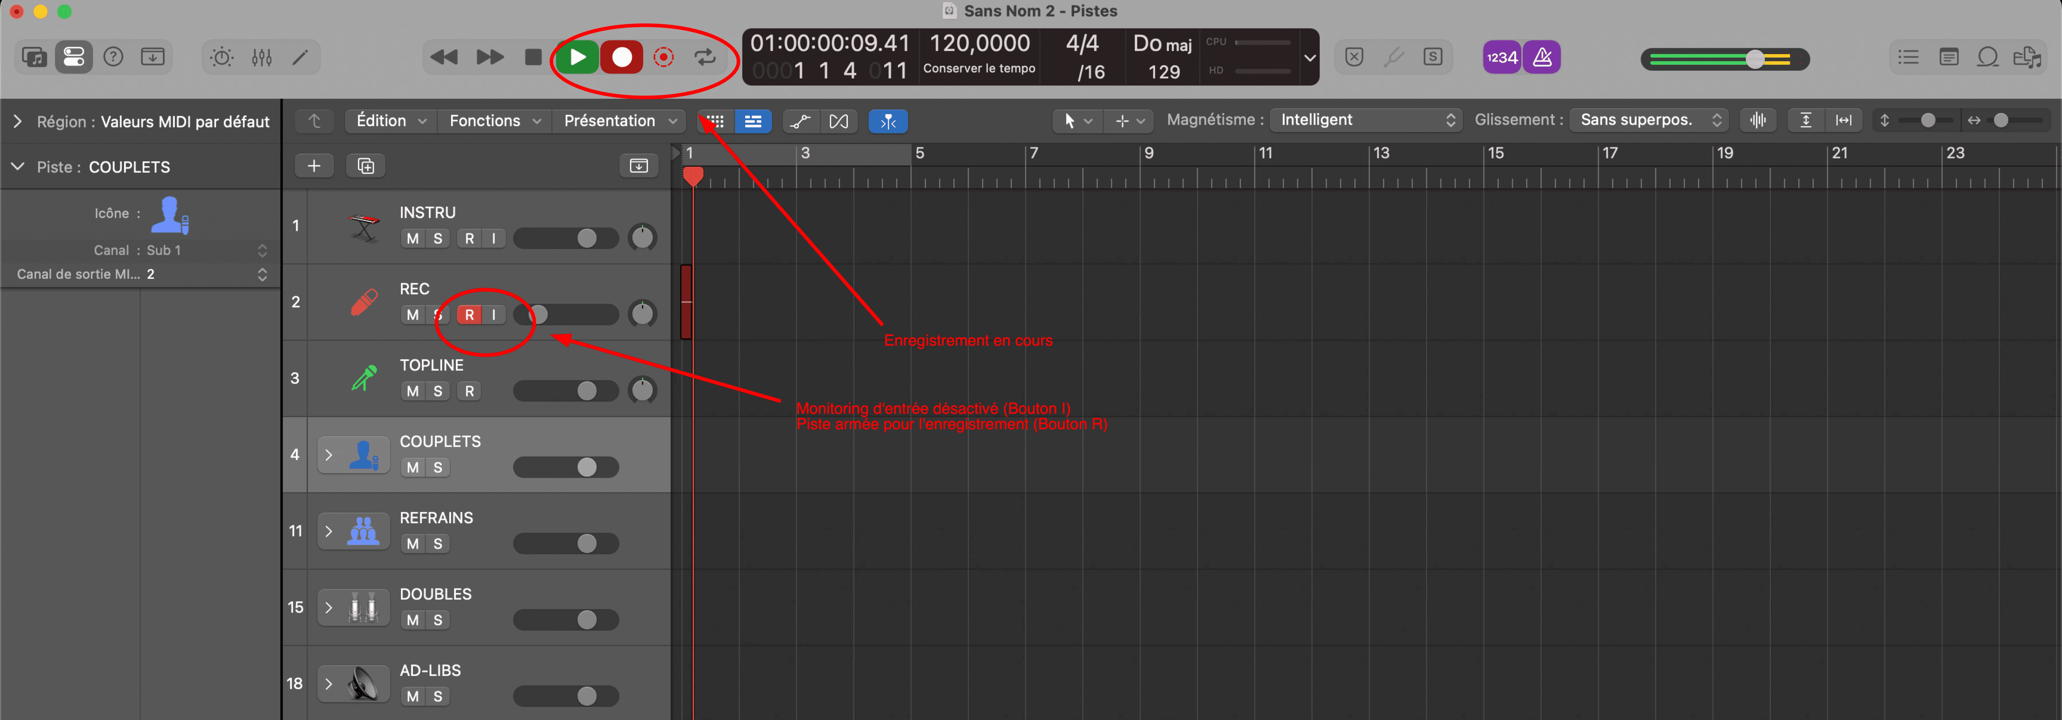The image size is (2062, 720).
Task: Click the Smart Controls dial icon
Action: [222, 57]
